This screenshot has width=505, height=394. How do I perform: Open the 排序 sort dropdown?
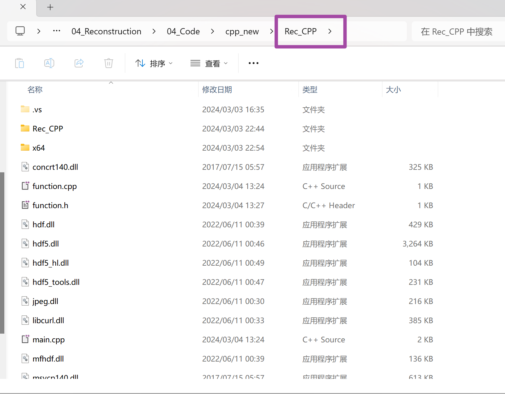coord(154,63)
